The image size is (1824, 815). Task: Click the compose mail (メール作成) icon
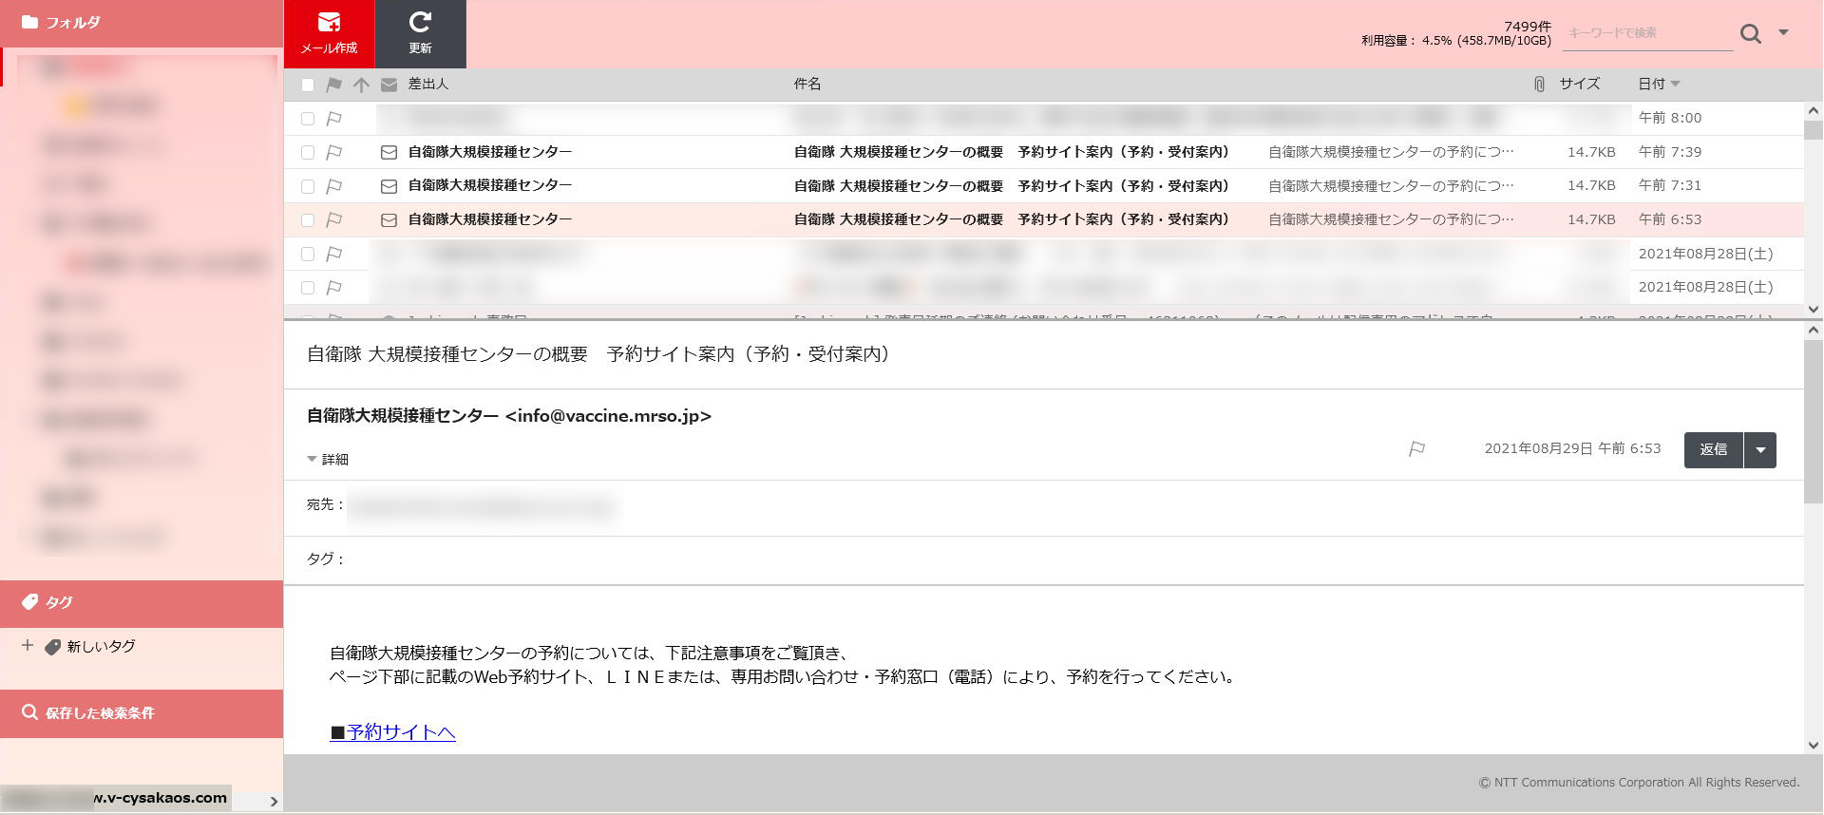(x=329, y=23)
